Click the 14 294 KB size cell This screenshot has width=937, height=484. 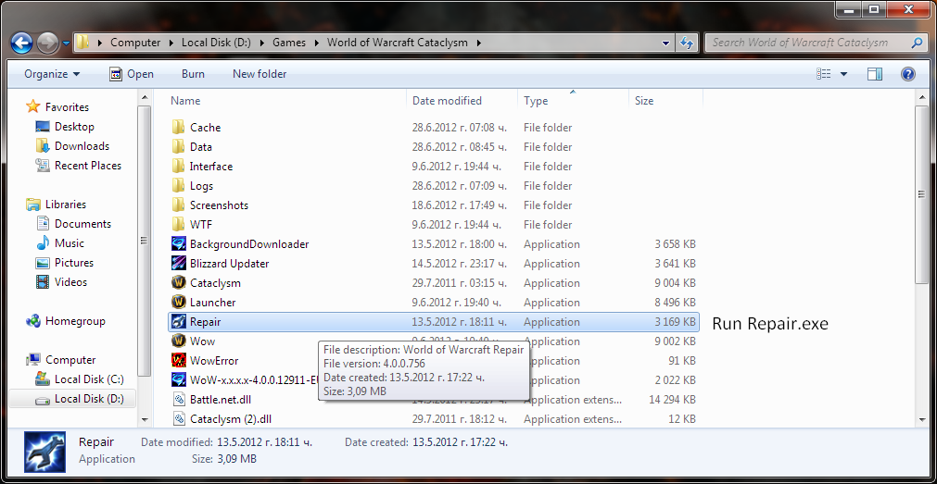coord(672,400)
